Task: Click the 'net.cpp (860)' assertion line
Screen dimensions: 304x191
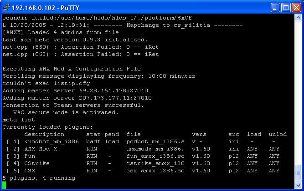Action: [x=81, y=47]
